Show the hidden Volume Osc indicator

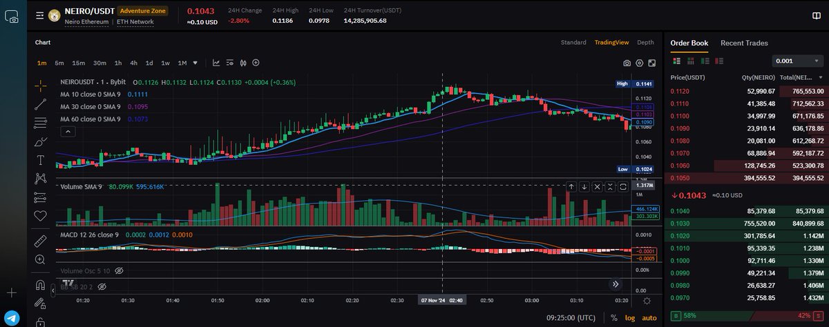[118, 271]
